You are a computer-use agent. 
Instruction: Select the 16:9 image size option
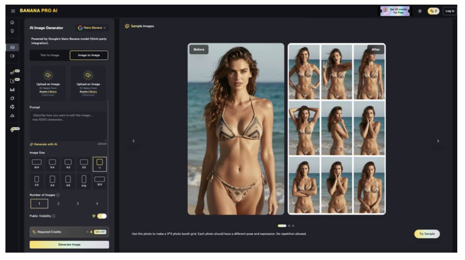[37, 164]
